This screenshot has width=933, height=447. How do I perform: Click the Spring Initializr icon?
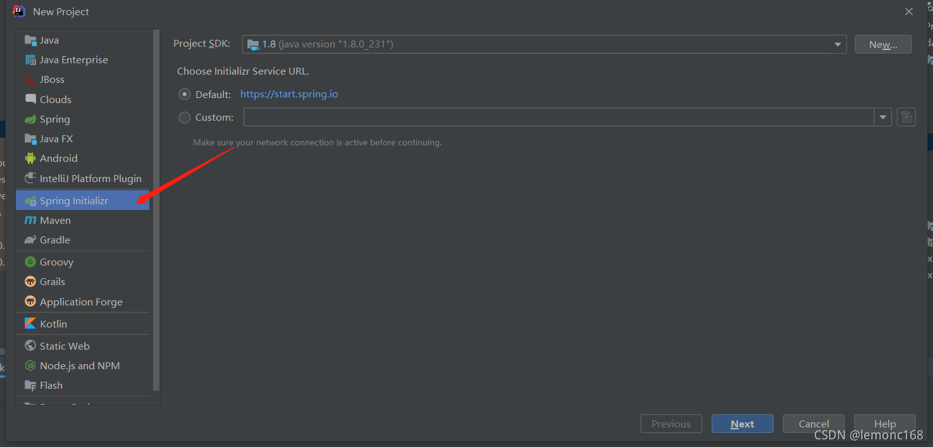[x=30, y=201]
